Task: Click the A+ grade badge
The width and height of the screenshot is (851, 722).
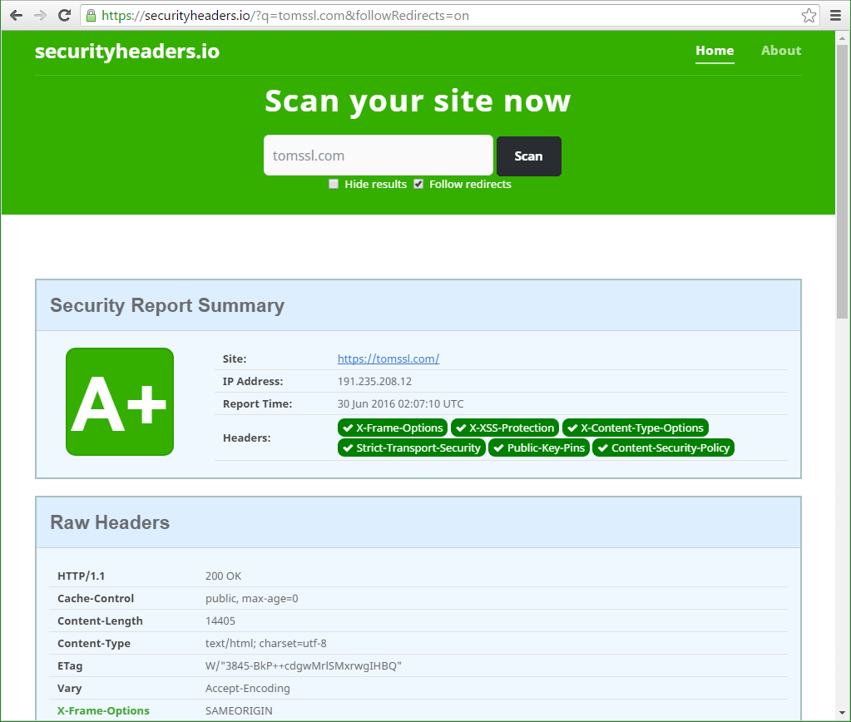Action: coord(119,402)
